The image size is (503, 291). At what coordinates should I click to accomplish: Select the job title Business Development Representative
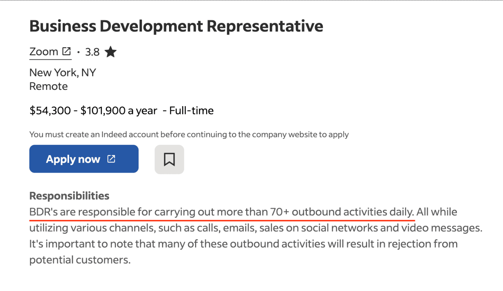click(x=176, y=26)
